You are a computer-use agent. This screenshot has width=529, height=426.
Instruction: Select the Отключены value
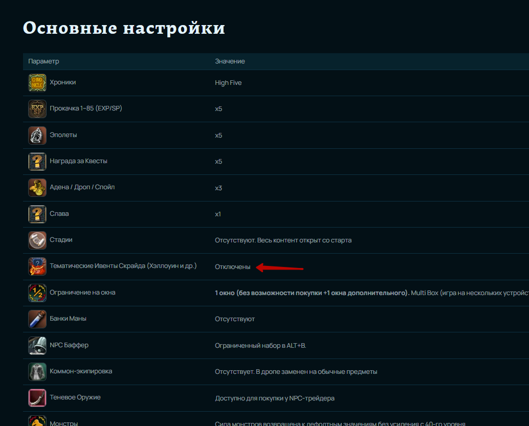click(x=232, y=267)
